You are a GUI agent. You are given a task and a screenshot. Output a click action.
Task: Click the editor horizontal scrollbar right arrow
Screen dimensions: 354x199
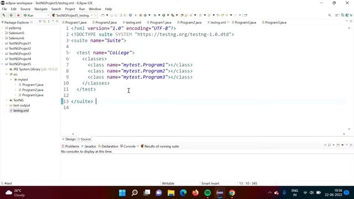coord(344,134)
